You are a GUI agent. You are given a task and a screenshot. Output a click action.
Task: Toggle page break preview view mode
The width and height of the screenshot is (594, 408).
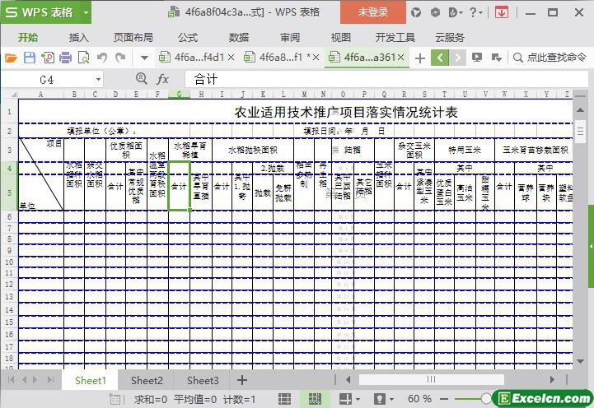pos(313,399)
